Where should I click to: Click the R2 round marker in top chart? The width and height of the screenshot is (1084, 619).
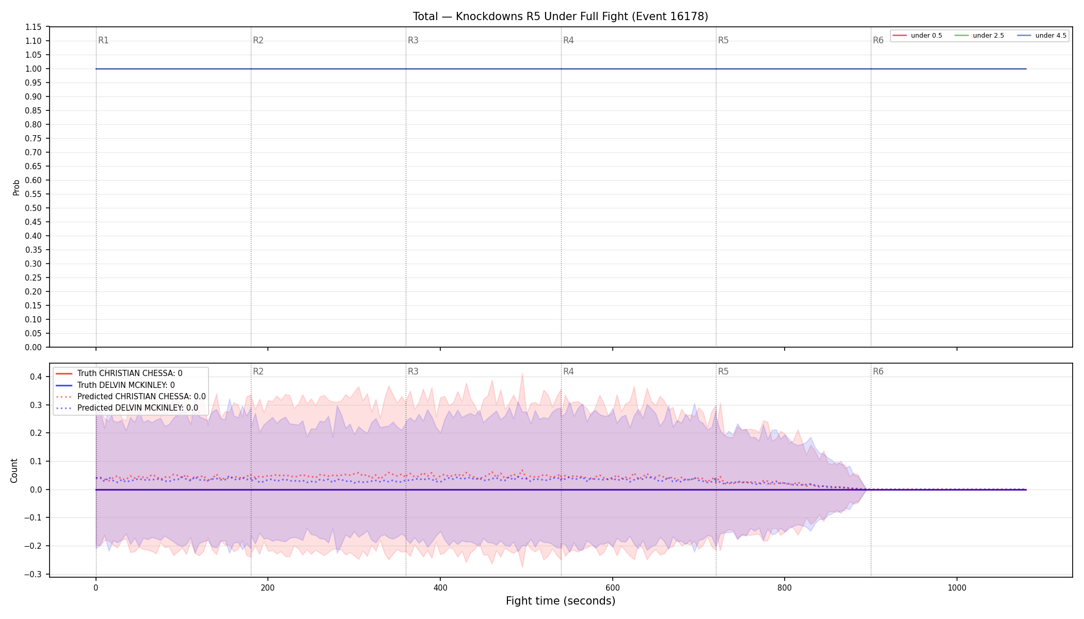[x=258, y=40]
